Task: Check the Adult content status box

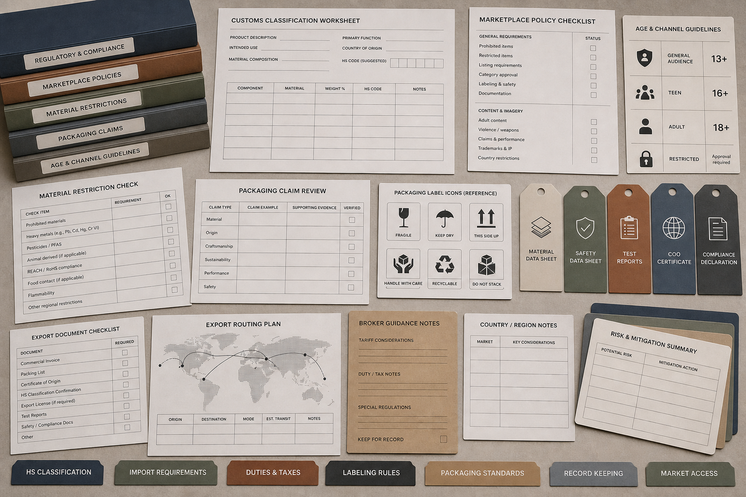Action: click(593, 122)
